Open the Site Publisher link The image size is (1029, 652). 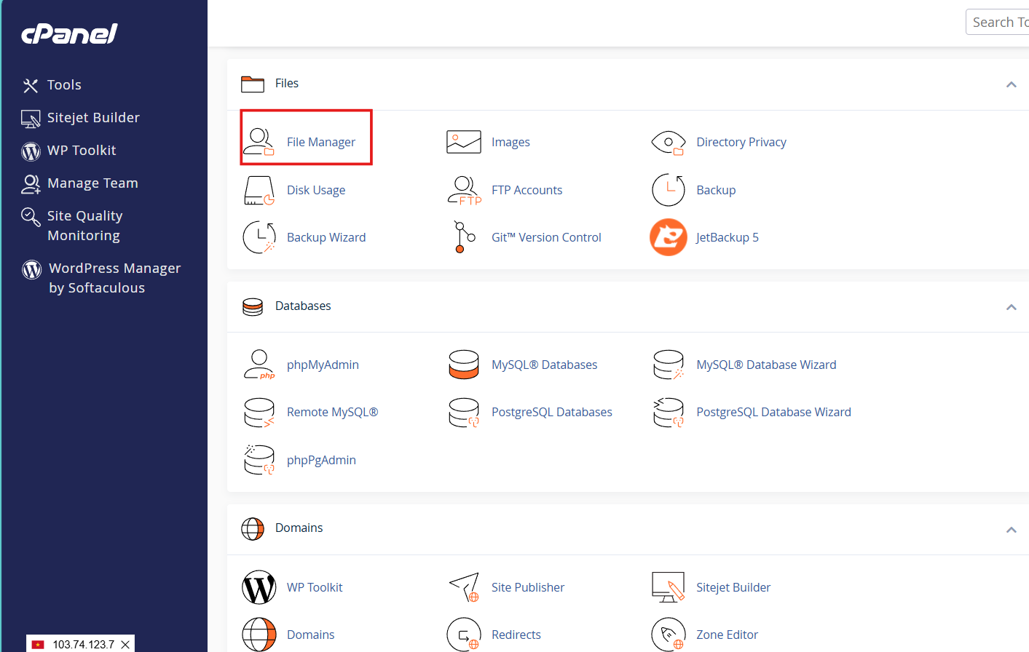(528, 587)
